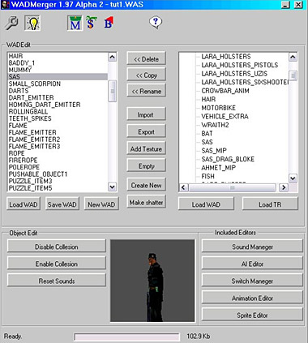Image resolution: width=308 pixels, height=343 pixels.
Task: Open the Animation Editor
Action: point(252,298)
